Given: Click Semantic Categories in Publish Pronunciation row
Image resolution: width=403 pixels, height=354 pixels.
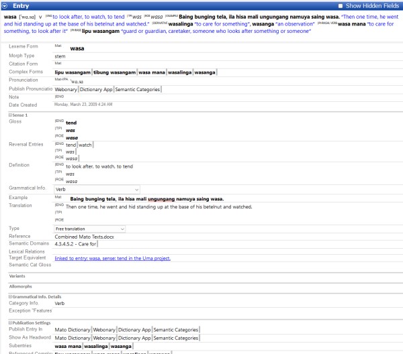Looking at the screenshot, I should click(x=138, y=90).
